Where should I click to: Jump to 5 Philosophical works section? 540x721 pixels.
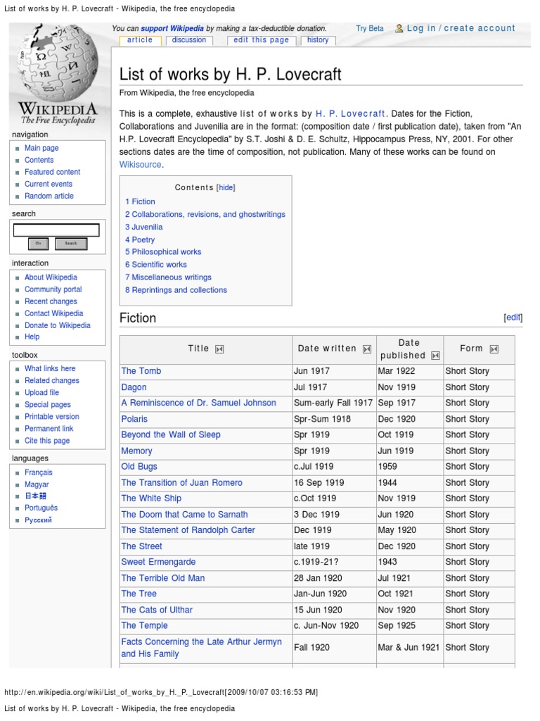pos(163,252)
